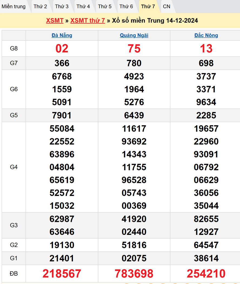The height and width of the screenshot is (284, 240).
Task: Open the Thứ 5 results tab
Action: click(x=105, y=6)
